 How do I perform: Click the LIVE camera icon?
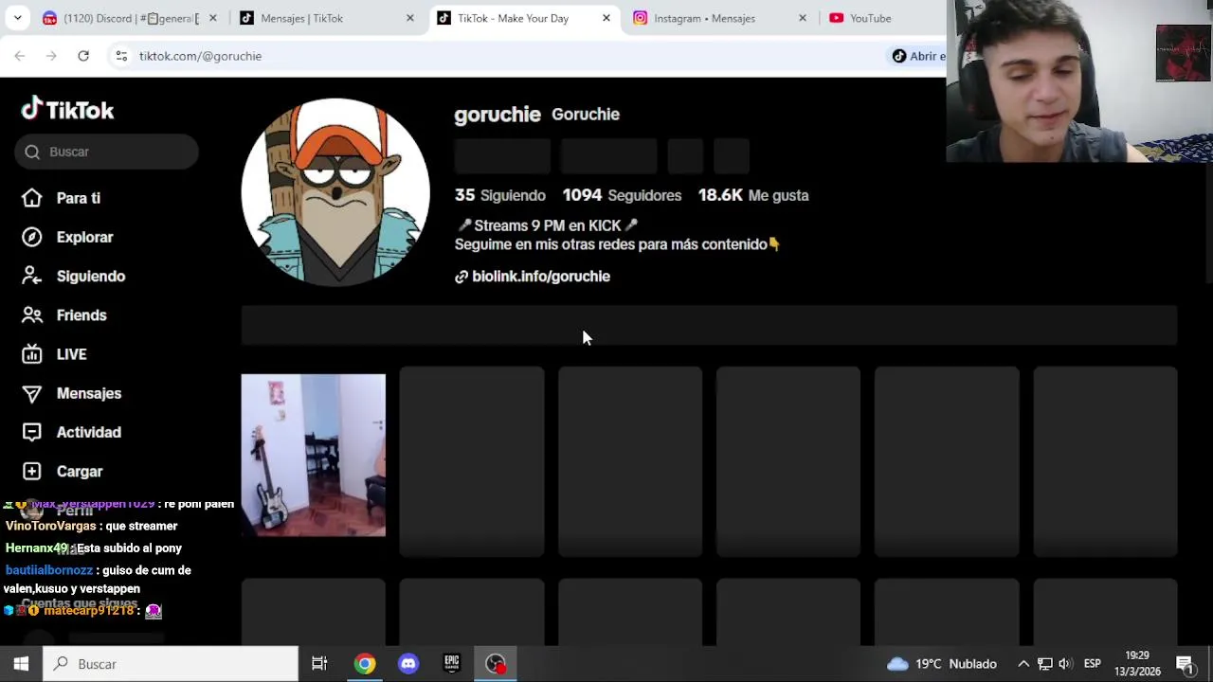(x=32, y=354)
